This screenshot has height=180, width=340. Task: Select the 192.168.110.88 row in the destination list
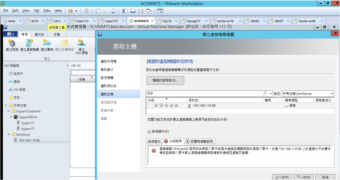point(240,106)
